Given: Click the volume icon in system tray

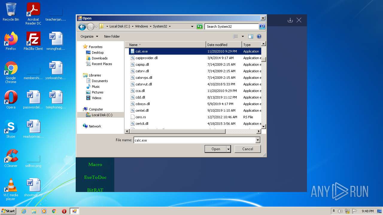Looking at the screenshot, I should click(340, 211).
